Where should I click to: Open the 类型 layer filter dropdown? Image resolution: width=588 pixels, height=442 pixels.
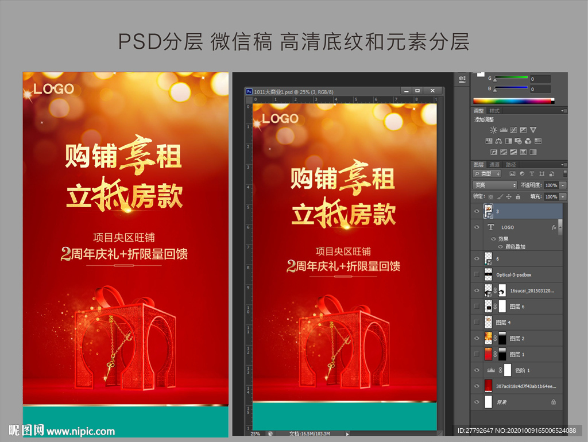click(x=487, y=173)
